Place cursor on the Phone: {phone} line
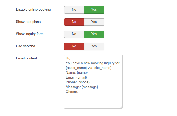177x116 pixels. coord(78,82)
